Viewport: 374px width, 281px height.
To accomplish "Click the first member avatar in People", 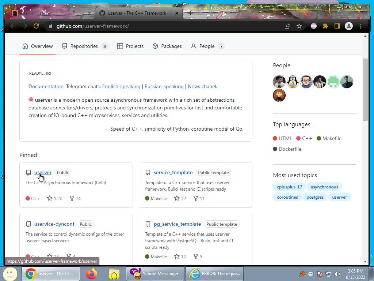I will pyautogui.click(x=279, y=82).
